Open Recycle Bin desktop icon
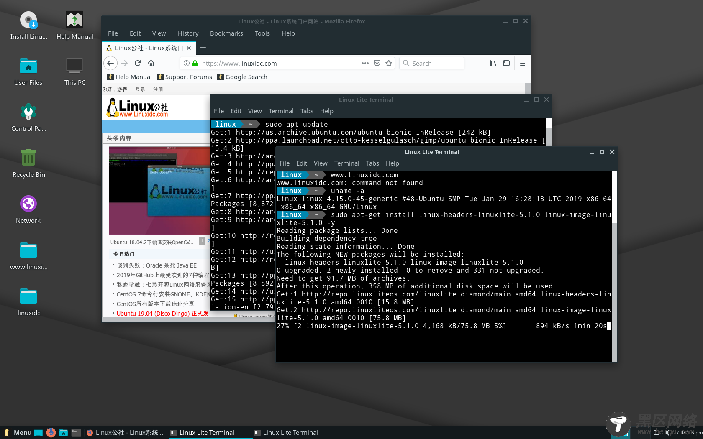 (x=28, y=163)
